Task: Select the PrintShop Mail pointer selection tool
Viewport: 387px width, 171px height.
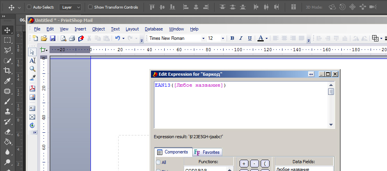Action: tap(32, 52)
